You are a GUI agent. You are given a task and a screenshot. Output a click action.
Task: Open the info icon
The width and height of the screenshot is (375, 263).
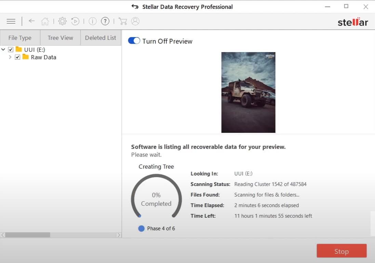click(x=92, y=21)
